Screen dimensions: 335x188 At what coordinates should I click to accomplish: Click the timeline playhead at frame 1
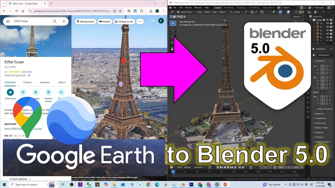click(173, 172)
